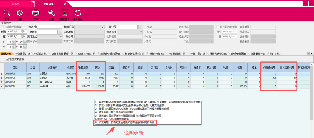Click the 导入导出 refresh arrows icon
The height and width of the screenshot is (138, 314).
tap(78, 13)
